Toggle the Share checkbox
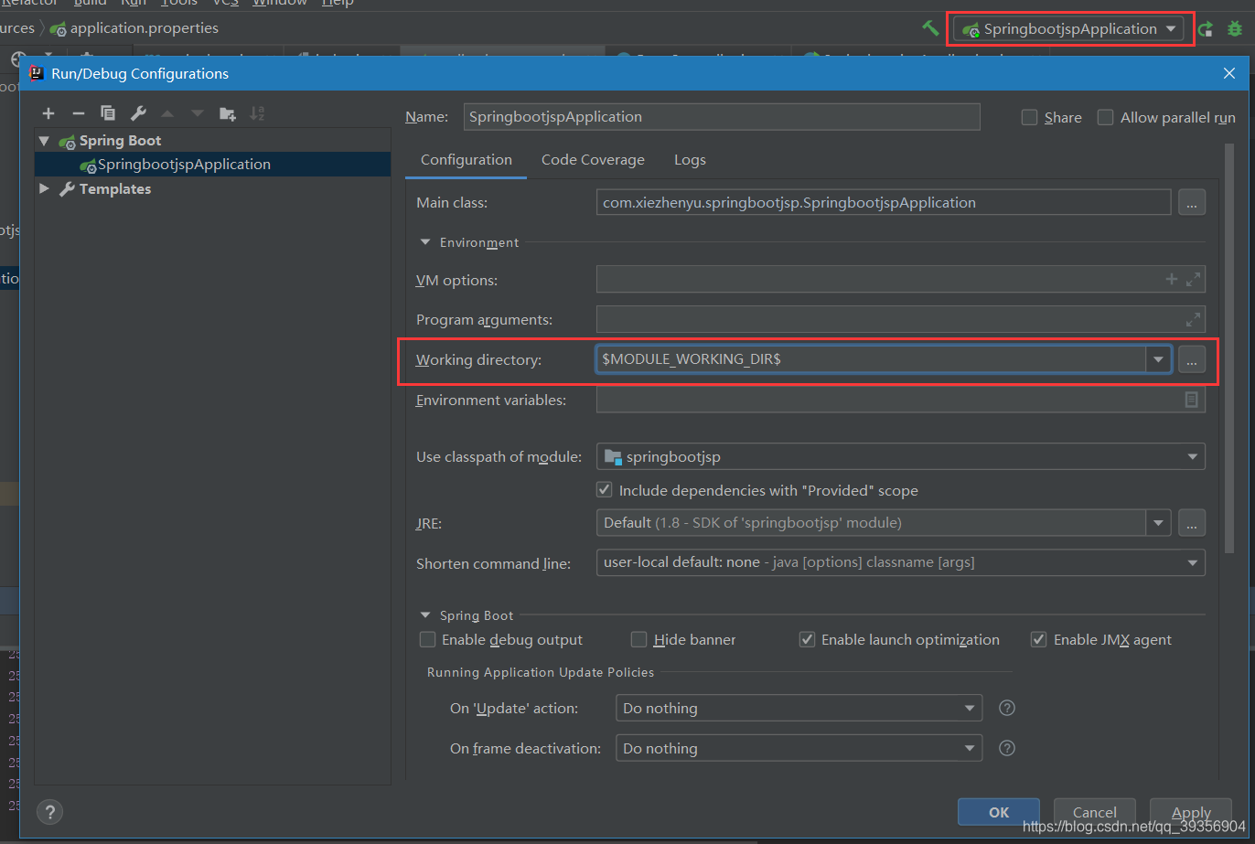 pyautogui.click(x=1029, y=117)
